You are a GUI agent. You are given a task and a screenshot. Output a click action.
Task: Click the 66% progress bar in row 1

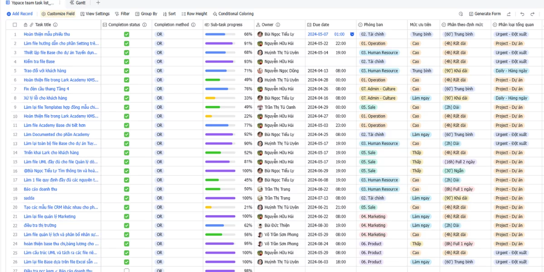(220, 34)
